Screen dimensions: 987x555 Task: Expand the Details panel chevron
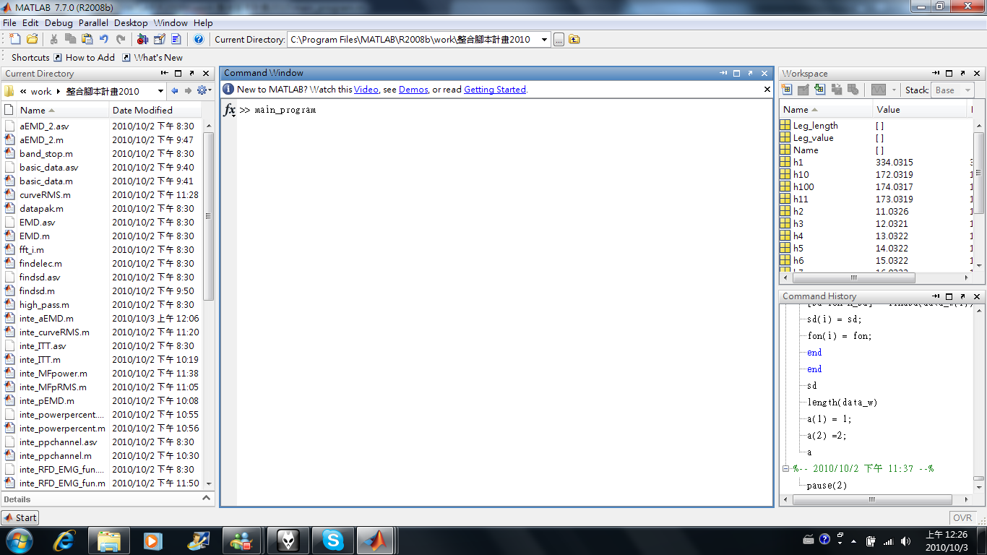click(206, 499)
